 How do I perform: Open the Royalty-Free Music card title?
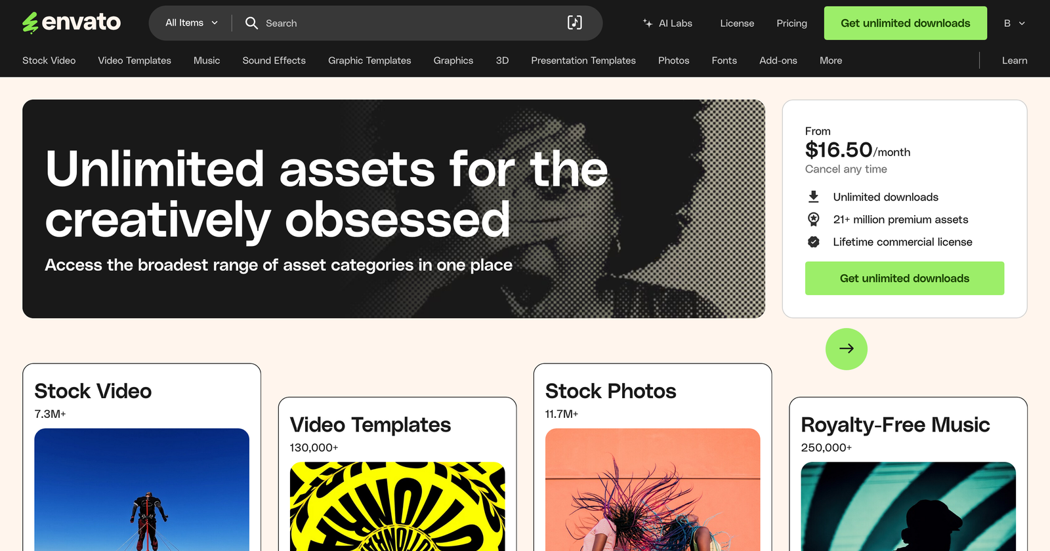(x=895, y=424)
